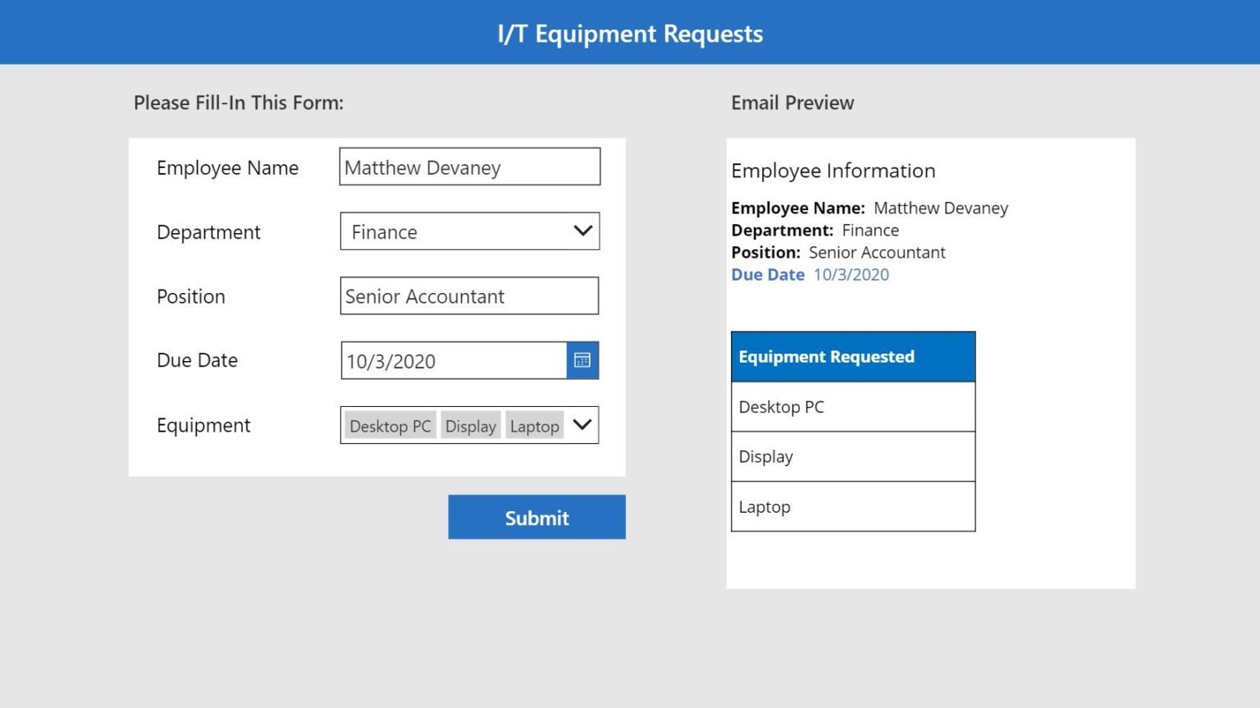The image size is (1260, 708).
Task: Click into the Position input box
Action: (x=469, y=296)
